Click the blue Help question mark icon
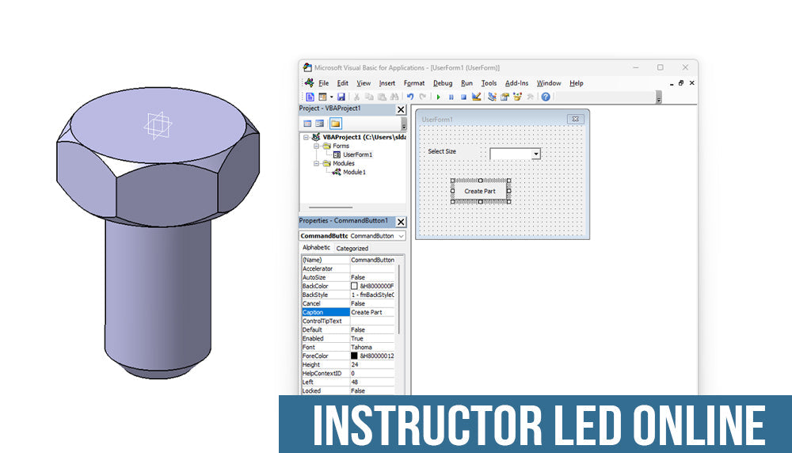This screenshot has width=792, height=453. pos(545,97)
